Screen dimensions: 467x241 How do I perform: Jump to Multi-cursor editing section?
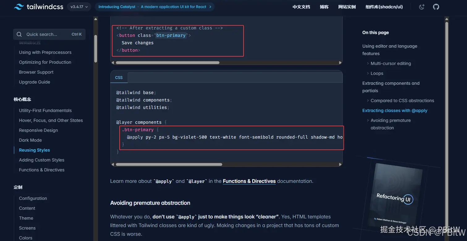point(391,63)
